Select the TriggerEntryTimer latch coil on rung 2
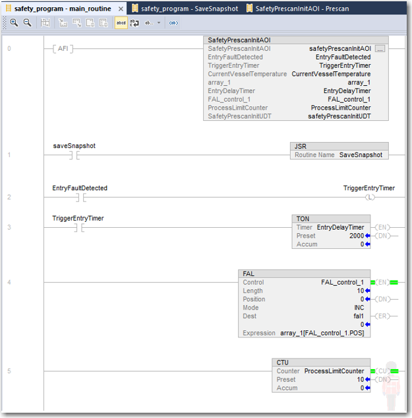412x418 pixels. (x=370, y=197)
